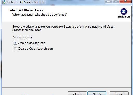Click the instruction paragraph about installing All Video Splitter
The height and width of the screenshot is (95, 133).
click(x=63, y=28)
